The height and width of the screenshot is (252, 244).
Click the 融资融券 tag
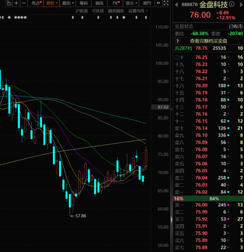[x=116, y=11]
